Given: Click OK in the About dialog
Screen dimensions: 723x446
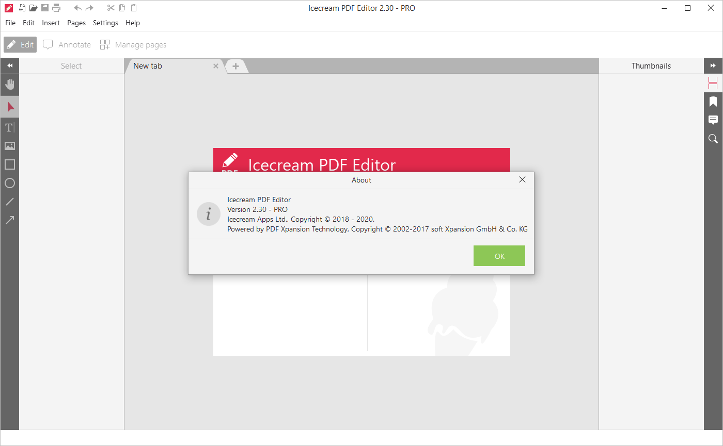Looking at the screenshot, I should click(499, 256).
